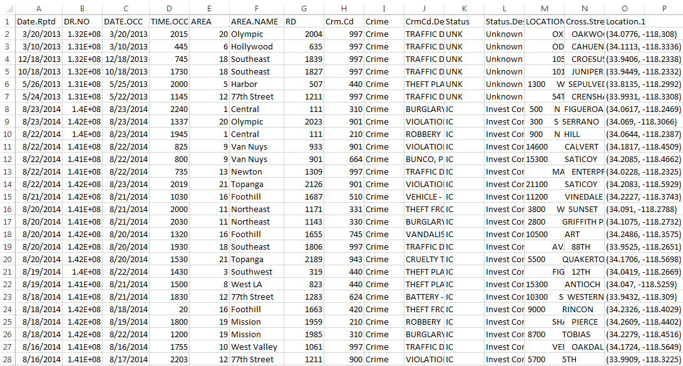Select the AREA.NAME header cell
Screen dimensions: 683x366
pyautogui.click(x=257, y=21)
